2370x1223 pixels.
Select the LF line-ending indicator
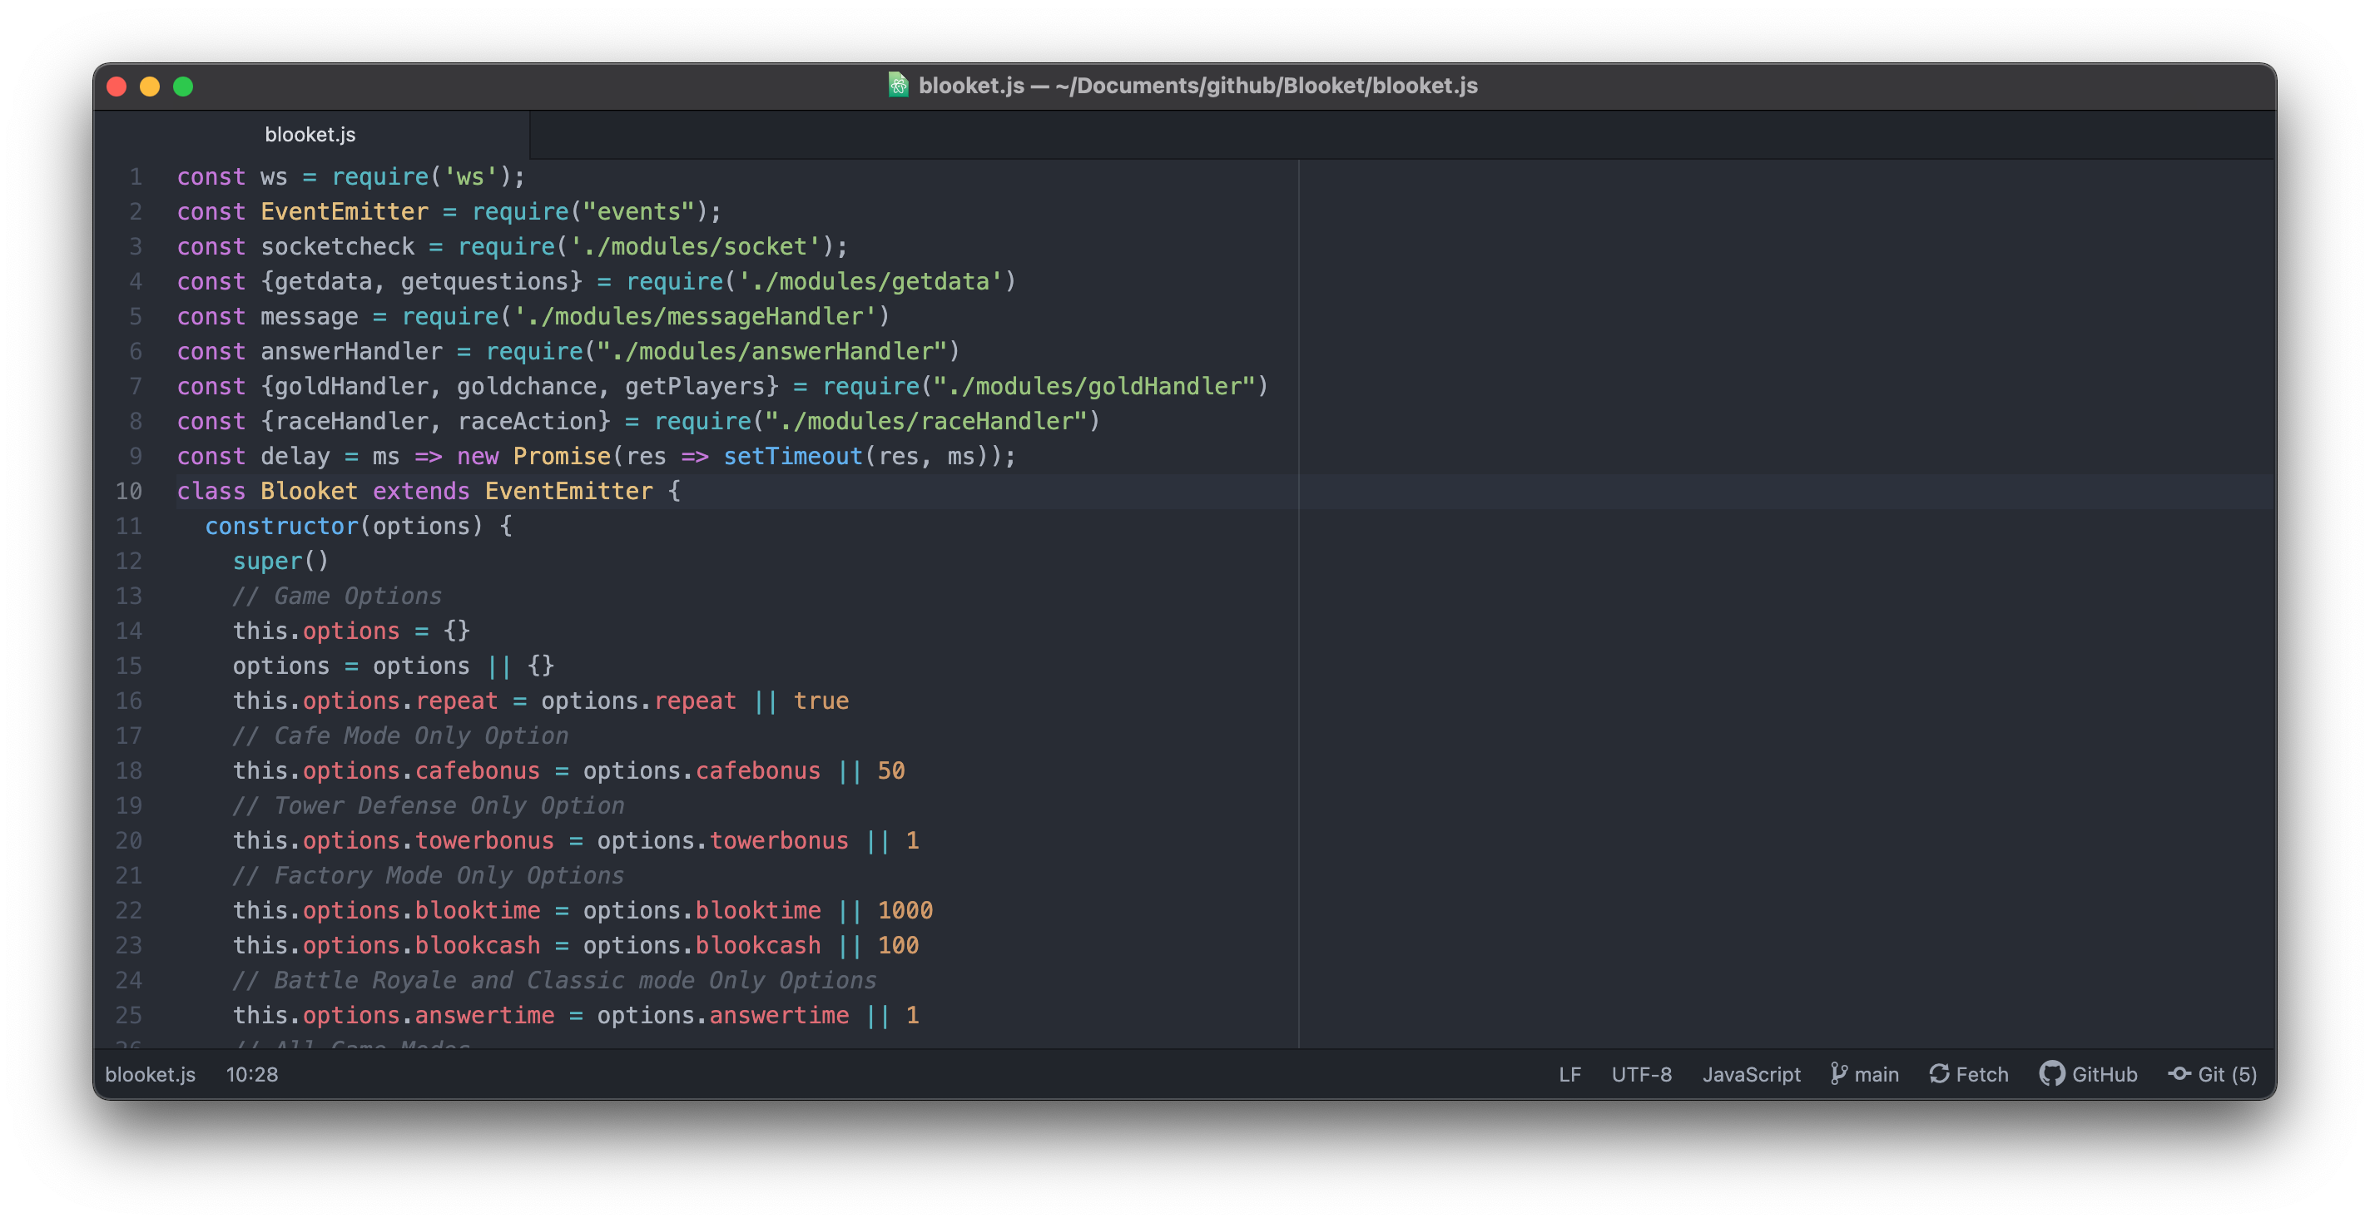point(1569,1073)
